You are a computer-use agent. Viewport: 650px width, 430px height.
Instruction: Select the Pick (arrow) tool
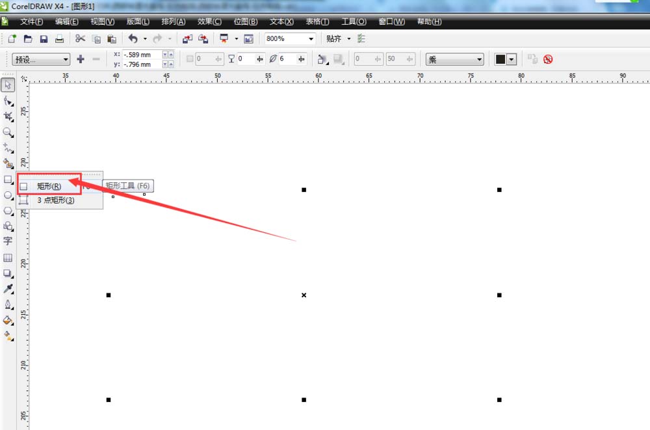click(8, 85)
